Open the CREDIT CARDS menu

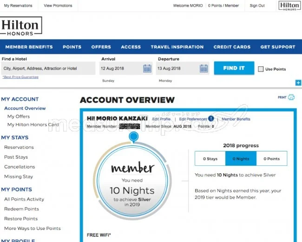[232, 47]
